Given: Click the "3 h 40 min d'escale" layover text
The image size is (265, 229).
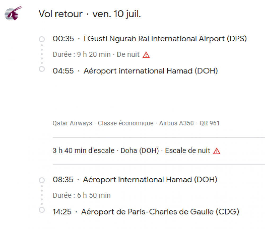Looking at the screenshot, I should [84, 151].
